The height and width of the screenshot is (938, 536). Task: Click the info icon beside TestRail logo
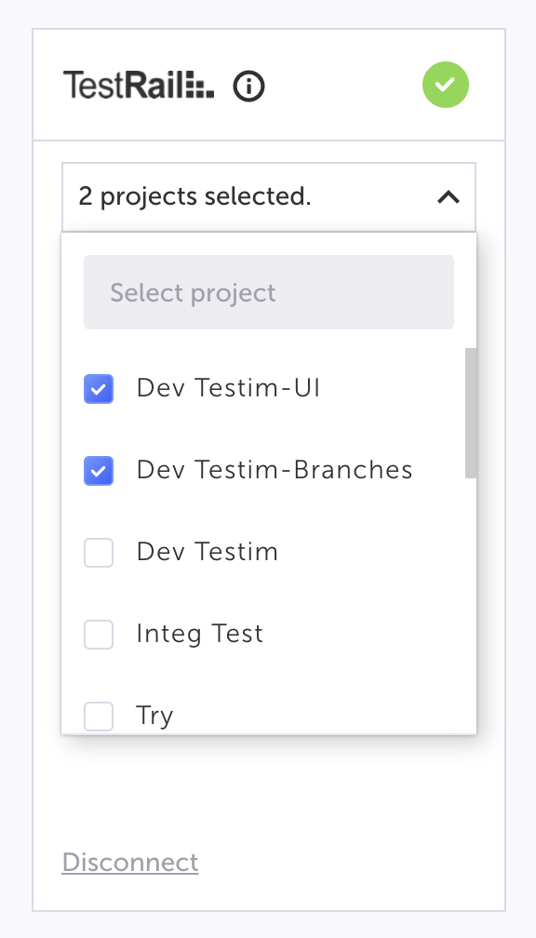point(248,87)
